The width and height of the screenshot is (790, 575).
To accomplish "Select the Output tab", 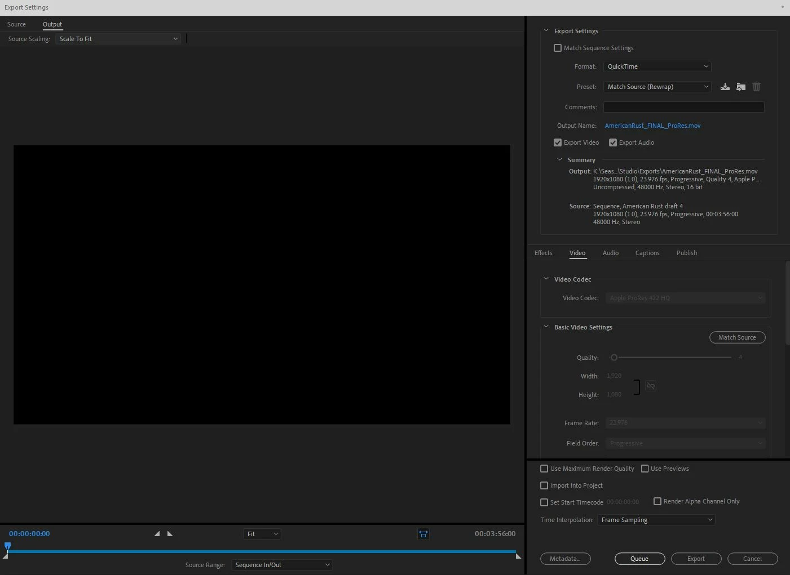I will pyautogui.click(x=52, y=24).
